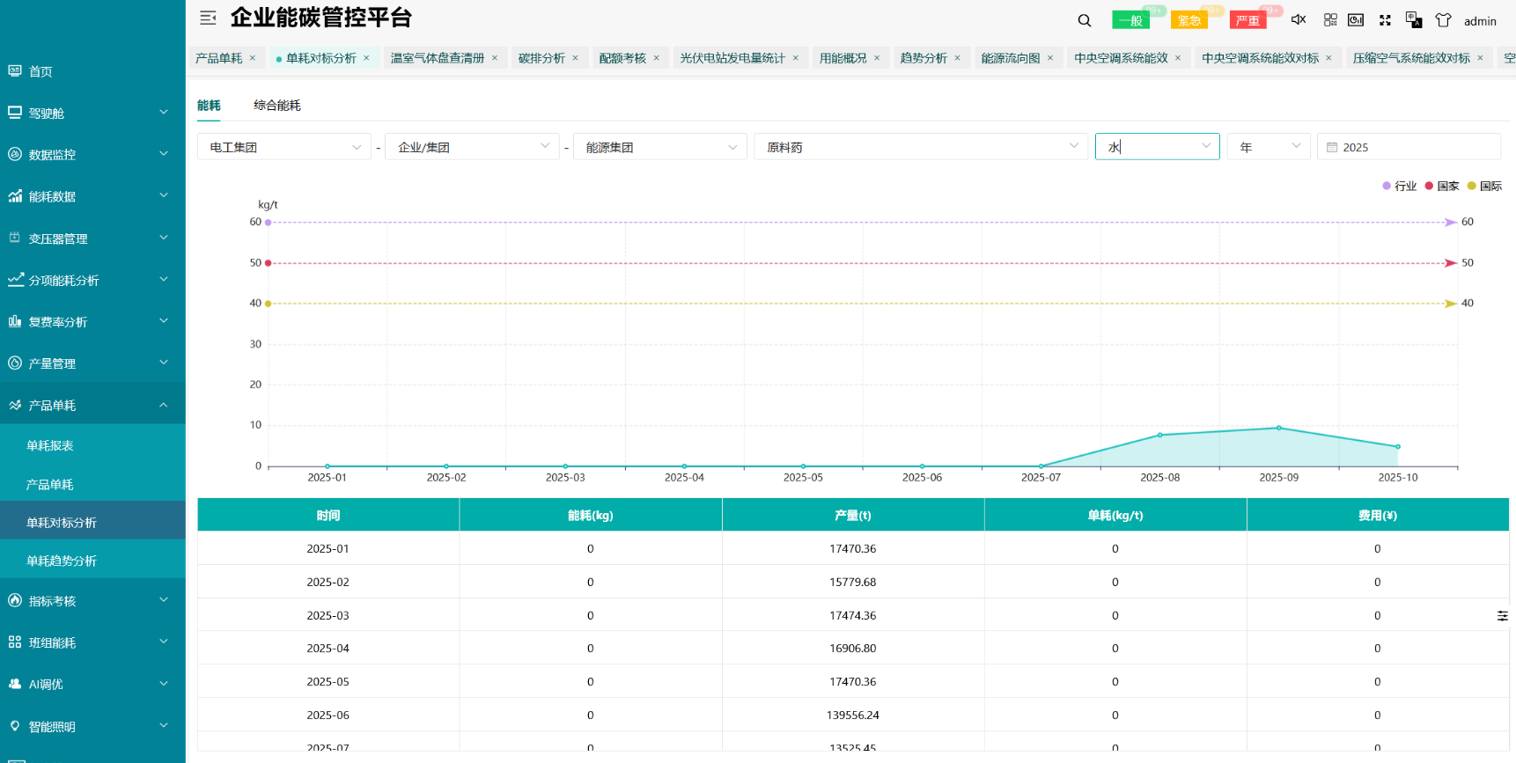Click the table column settings icon
The height and width of the screenshot is (763, 1516).
coord(1502,616)
